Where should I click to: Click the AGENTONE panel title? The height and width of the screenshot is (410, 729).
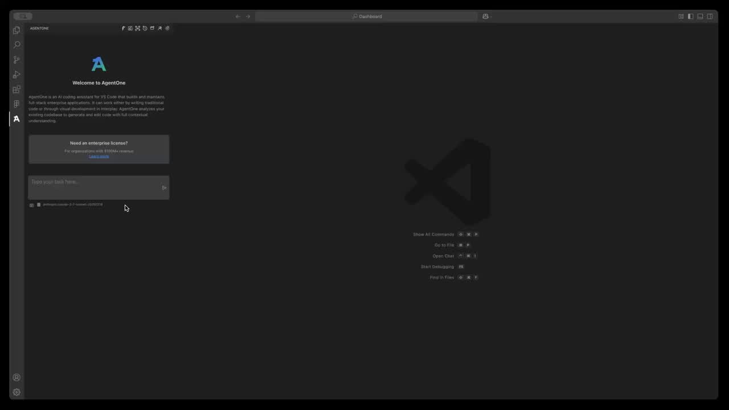(x=39, y=28)
